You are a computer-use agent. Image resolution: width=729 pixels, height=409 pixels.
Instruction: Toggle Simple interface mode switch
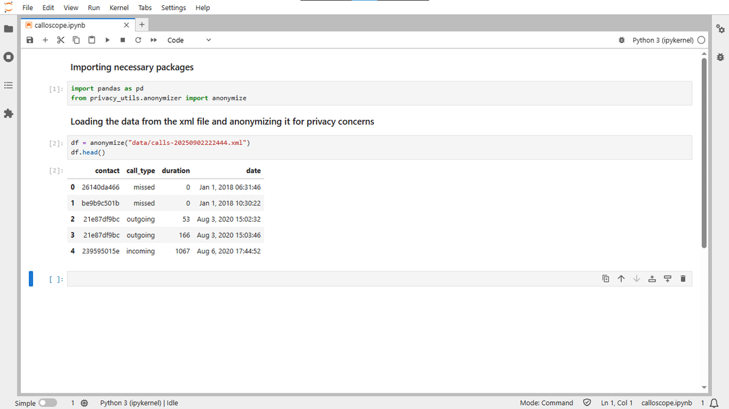pos(47,403)
